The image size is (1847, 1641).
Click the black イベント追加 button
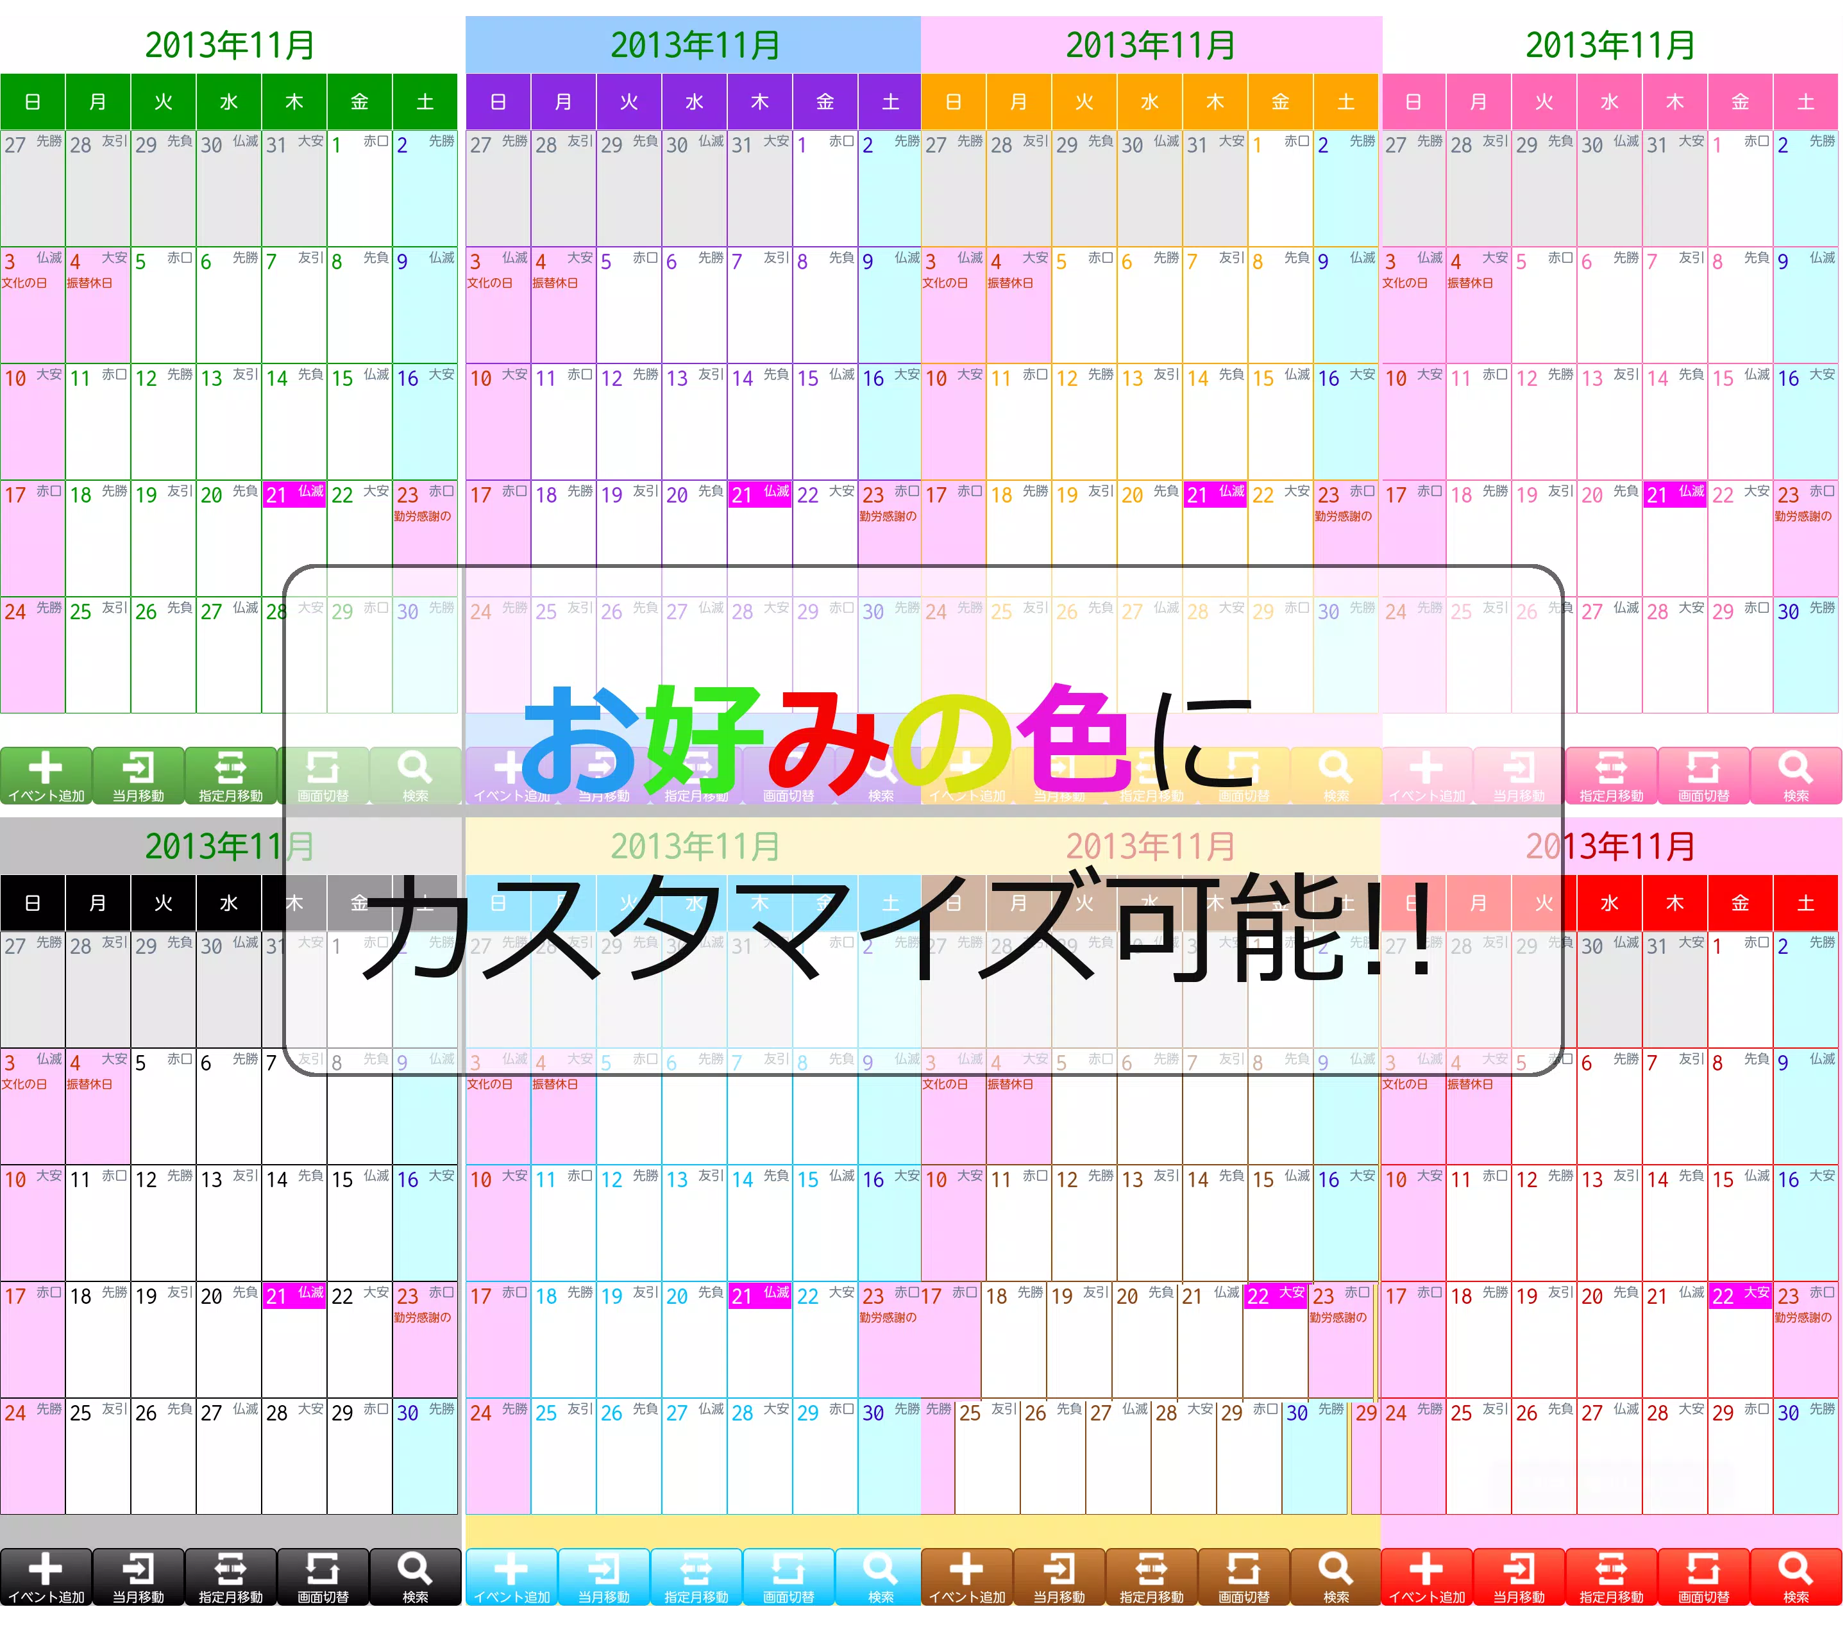point(45,1577)
